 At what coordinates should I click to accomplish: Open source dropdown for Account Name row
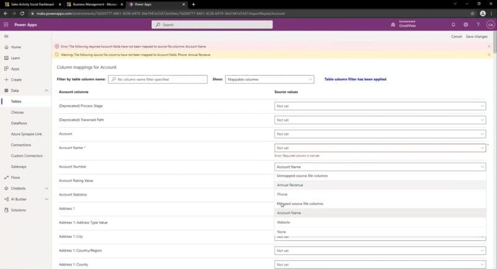(380, 148)
